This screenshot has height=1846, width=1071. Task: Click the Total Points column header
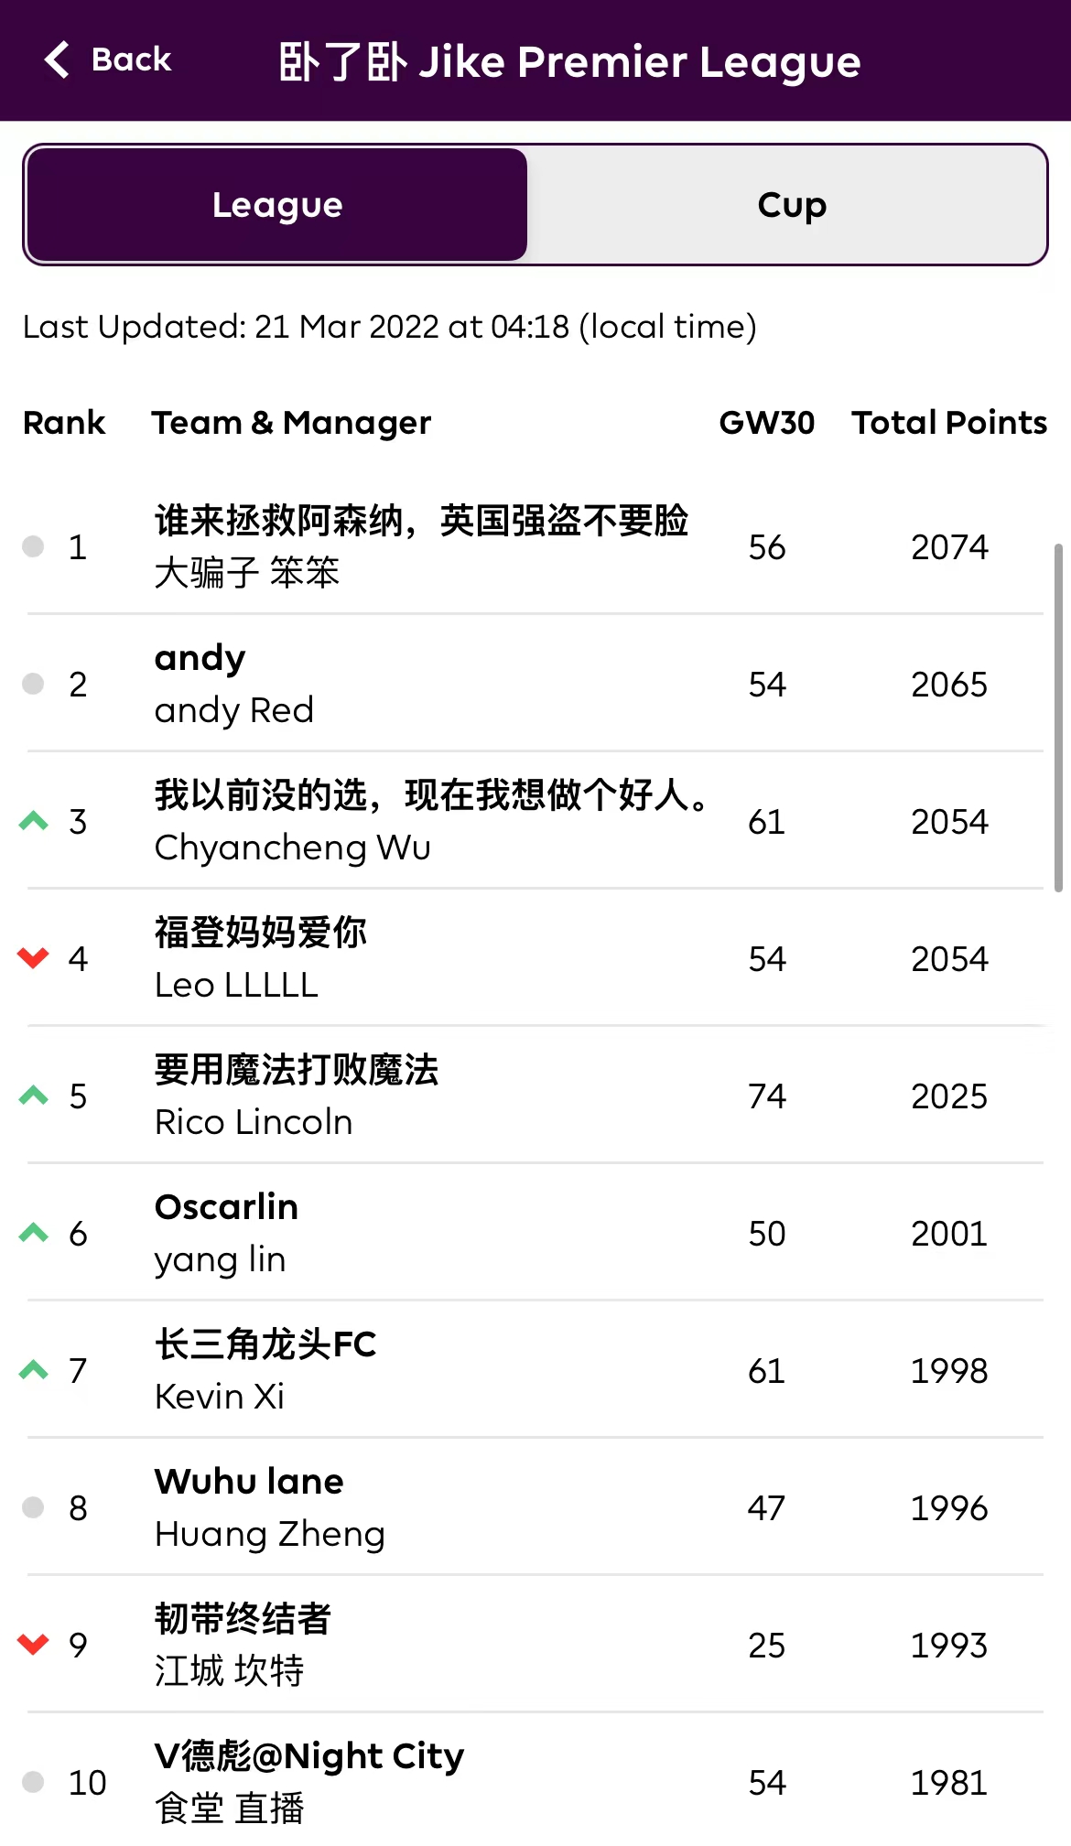pyautogui.click(x=949, y=423)
